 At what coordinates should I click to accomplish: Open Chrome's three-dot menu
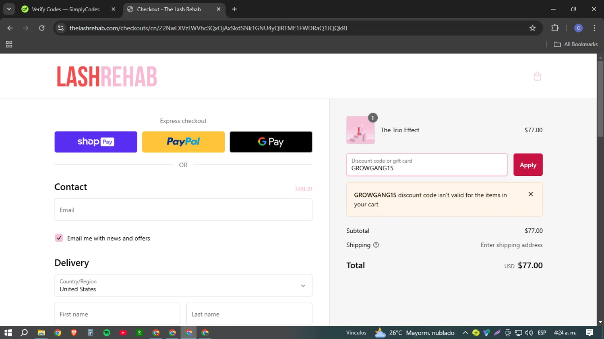594,28
